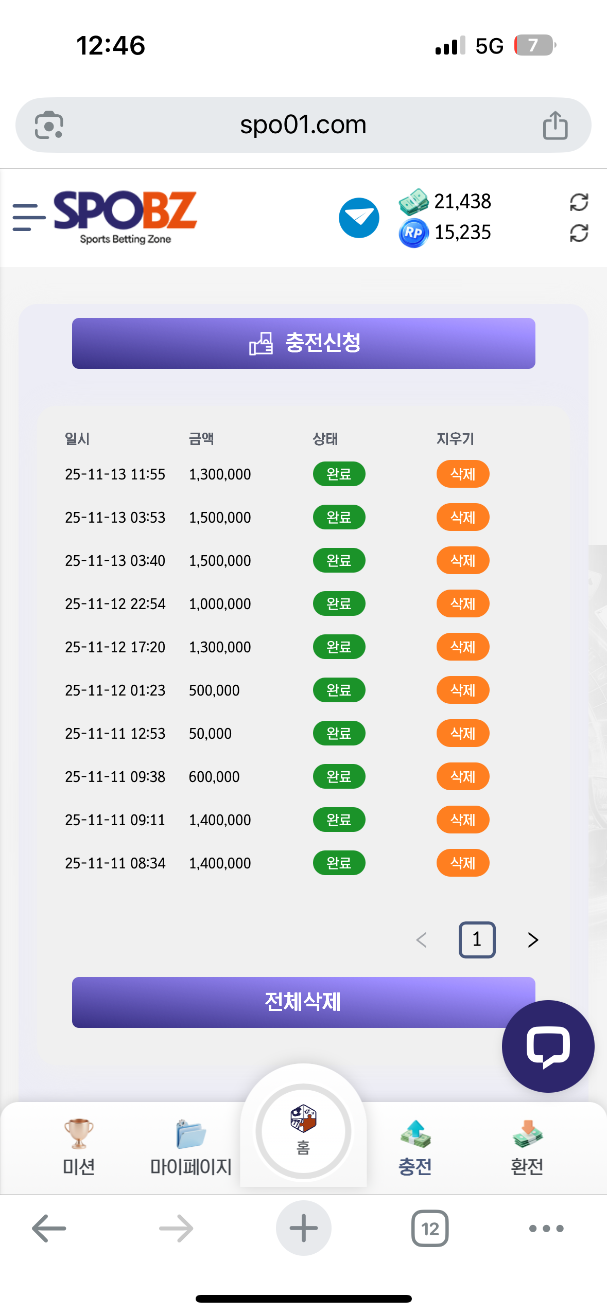Viewport: 607px width, 1315px height.
Task: Switch to the 마이페이지 tab
Action: click(x=191, y=1147)
